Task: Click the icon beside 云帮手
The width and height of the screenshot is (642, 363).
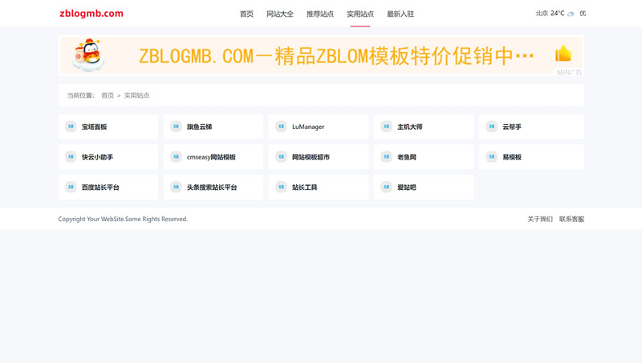Action: point(492,127)
